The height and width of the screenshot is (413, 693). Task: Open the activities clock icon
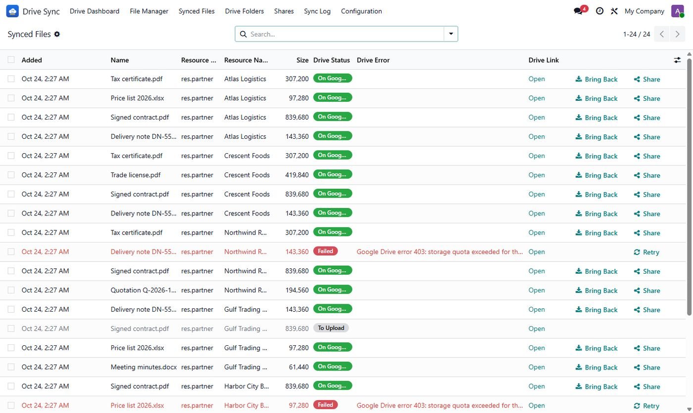click(599, 11)
